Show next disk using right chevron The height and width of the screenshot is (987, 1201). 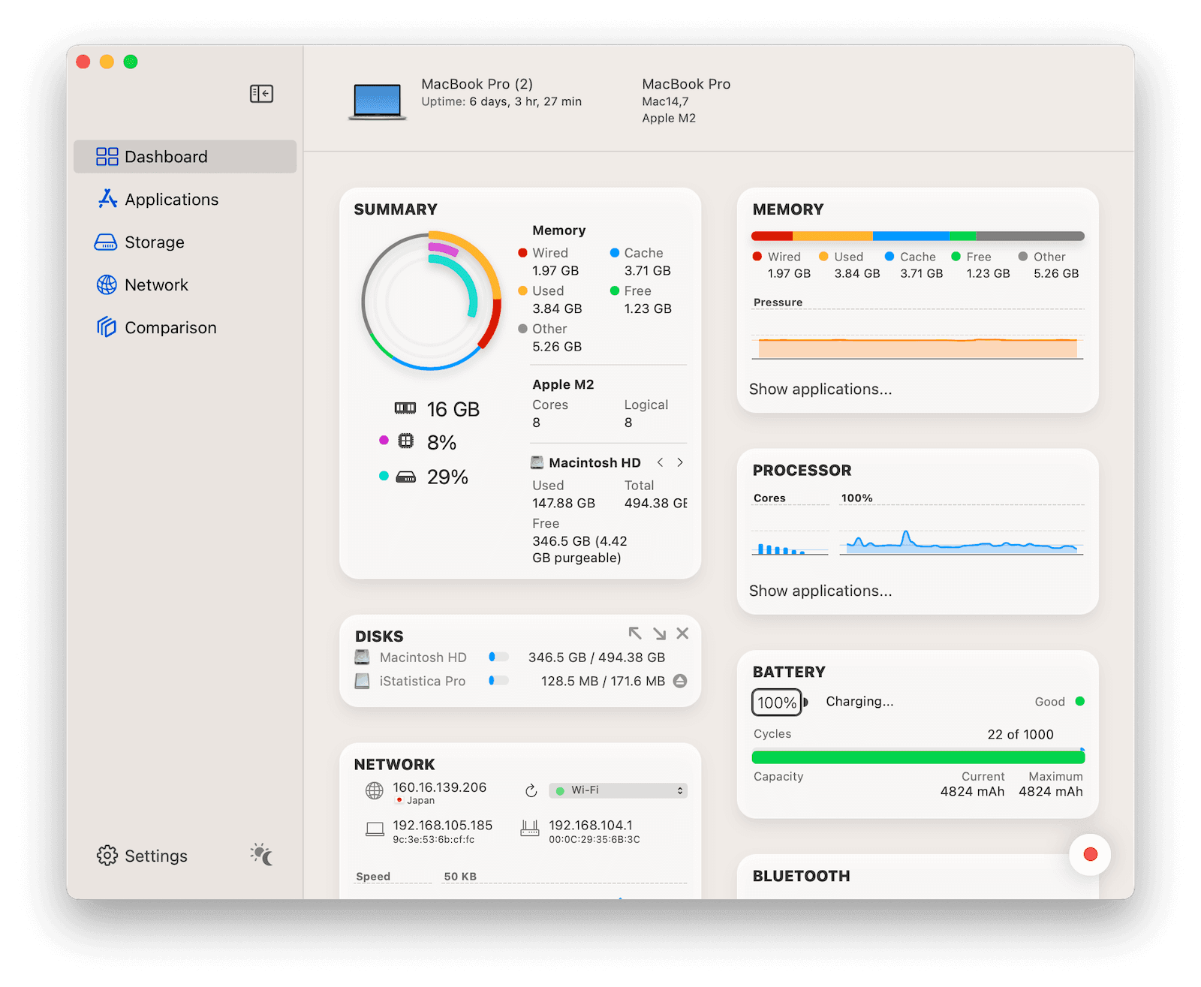point(680,462)
